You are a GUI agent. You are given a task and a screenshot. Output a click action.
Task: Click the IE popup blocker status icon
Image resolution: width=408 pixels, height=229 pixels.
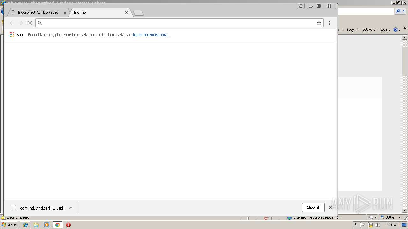pyautogui.click(x=266, y=218)
